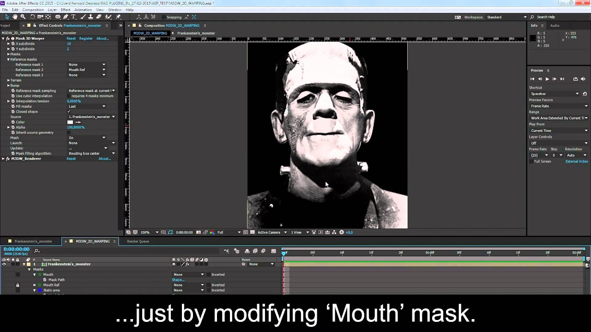591x332 pixels.
Task: Click the Mask Path stopwatch icon
Action: tap(45, 280)
